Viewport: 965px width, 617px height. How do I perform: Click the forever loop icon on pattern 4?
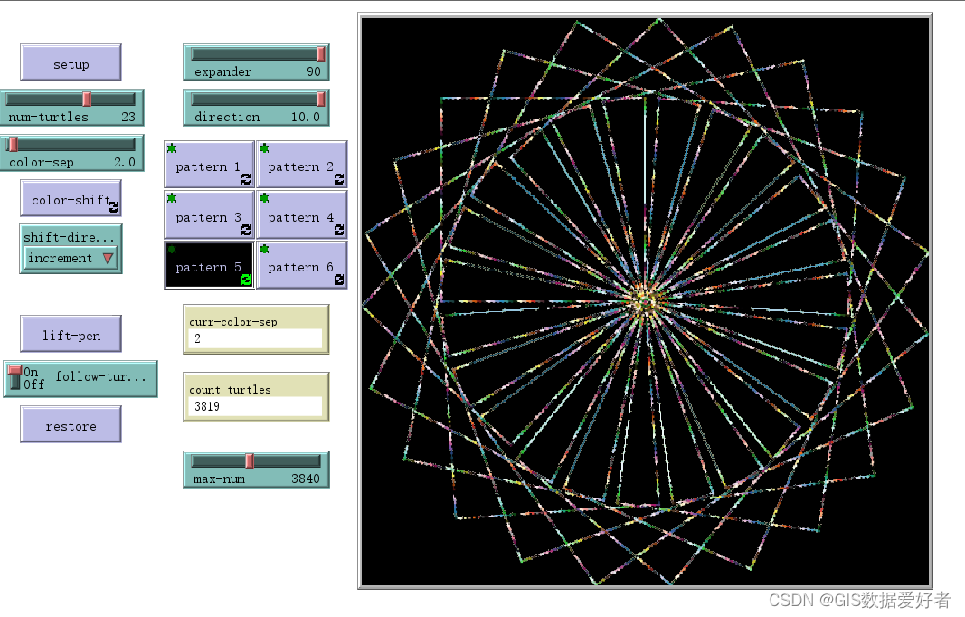[339, 230]
